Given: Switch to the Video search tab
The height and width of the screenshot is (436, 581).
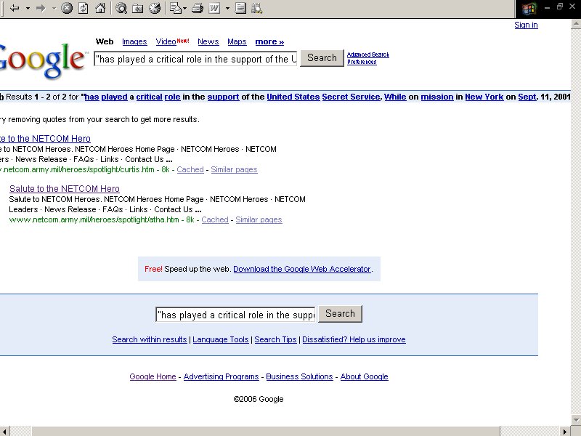Looking at the screenshot, I should click(166, 41).
